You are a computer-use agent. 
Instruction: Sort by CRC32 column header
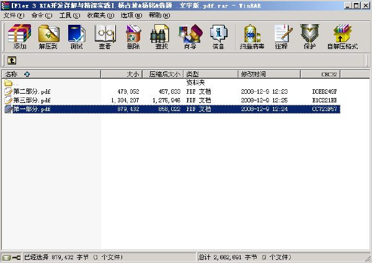click(321, 74)
